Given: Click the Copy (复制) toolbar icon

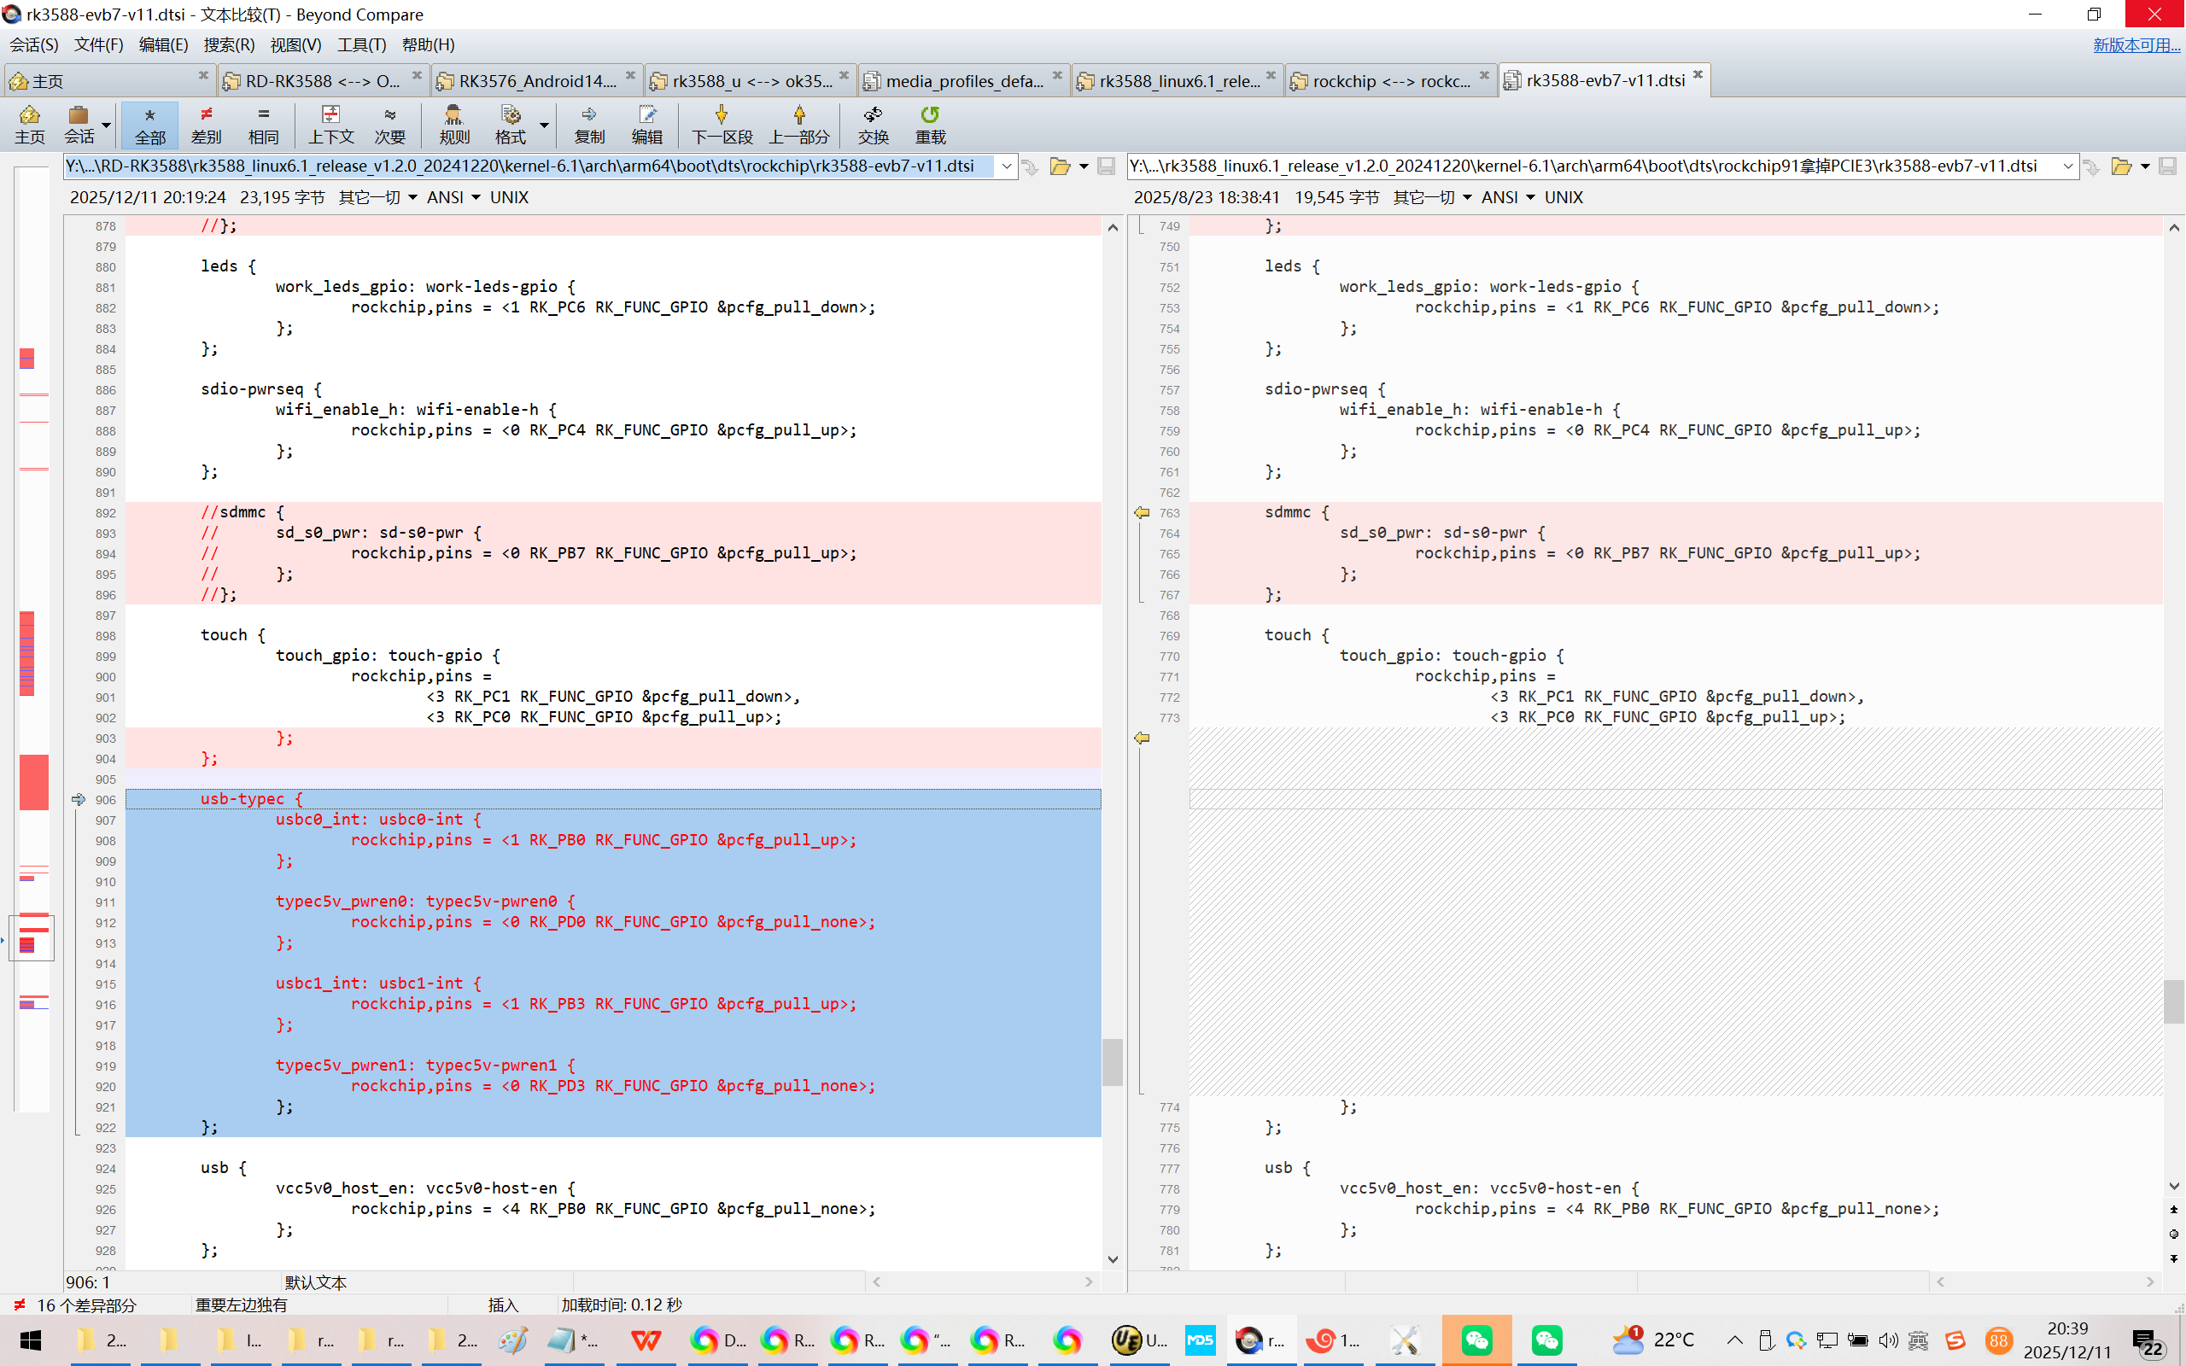Looking at the screenshot, I should coord(589,124).
